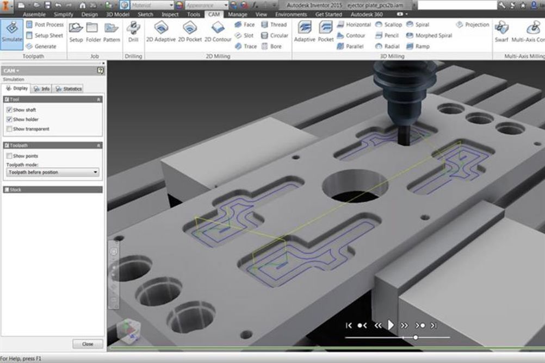Play the toolpath simulation
Screen dimensions: 545x363
(391, 325)
